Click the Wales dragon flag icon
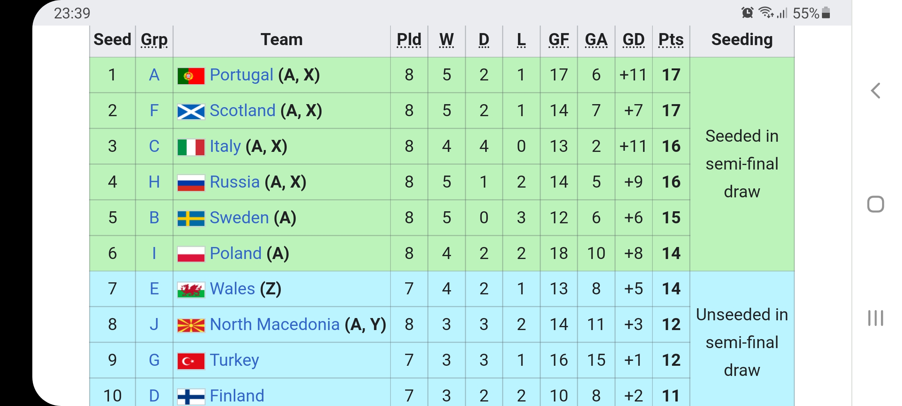 click(191, 289)
